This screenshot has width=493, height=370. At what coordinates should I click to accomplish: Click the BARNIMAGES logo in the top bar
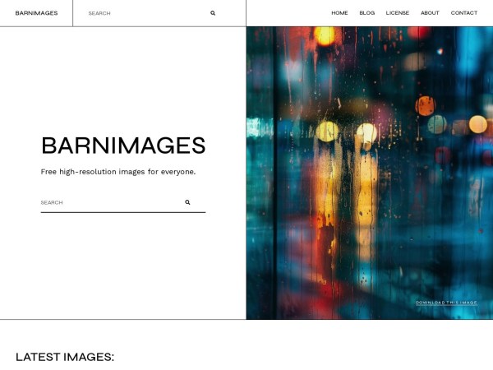(x=36, y=13)
